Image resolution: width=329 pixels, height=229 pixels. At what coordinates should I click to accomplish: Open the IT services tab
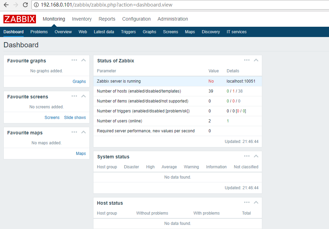click(237, 32)
